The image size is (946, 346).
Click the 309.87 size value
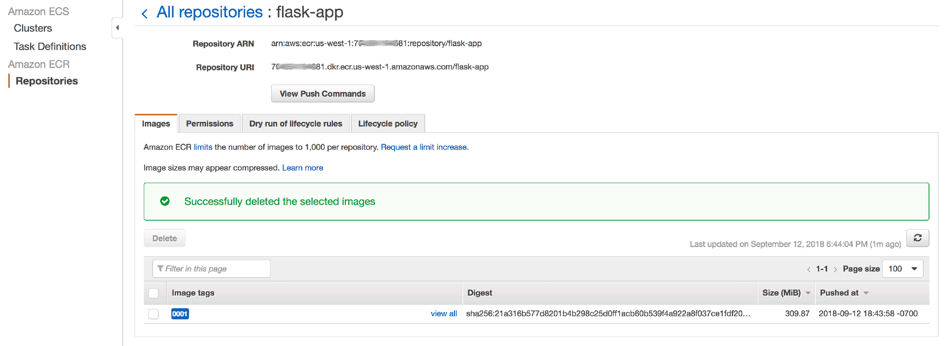[797, 313]
